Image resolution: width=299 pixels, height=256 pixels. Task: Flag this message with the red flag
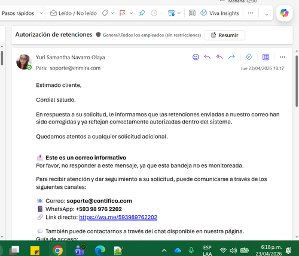pyautogui.click(x=122, y=13)
